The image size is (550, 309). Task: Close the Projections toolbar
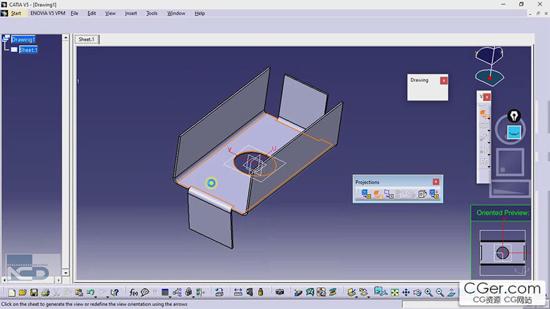[x=436, y=182]
